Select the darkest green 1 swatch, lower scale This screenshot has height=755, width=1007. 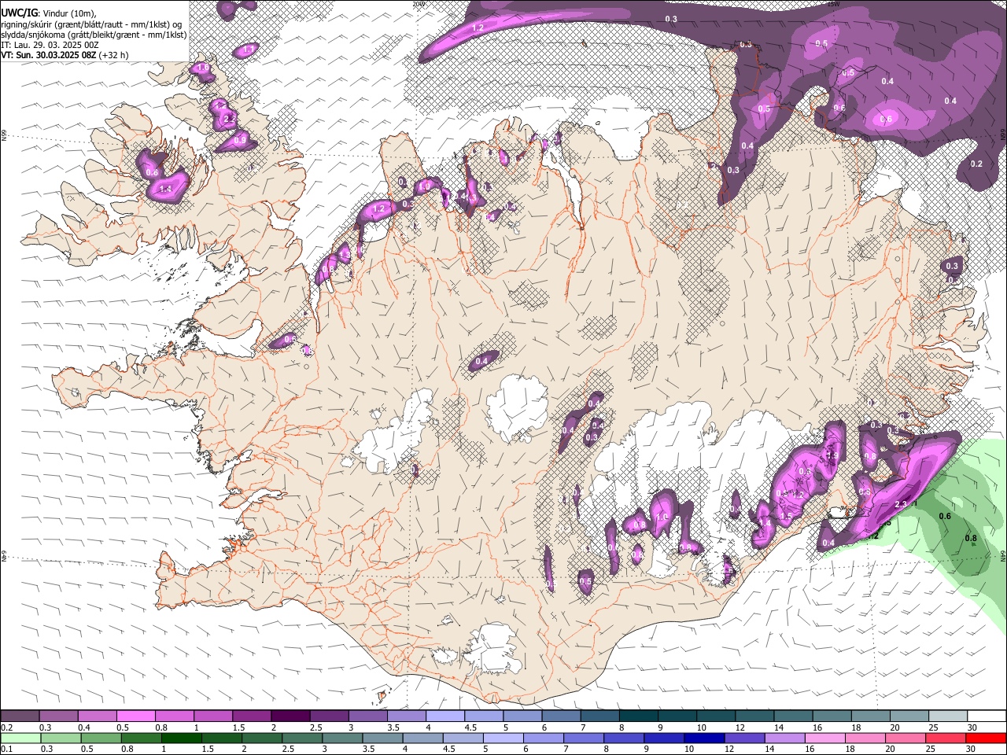181,738
